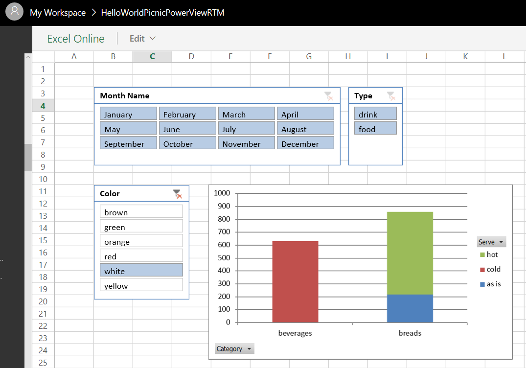
Task: Select column A header
Action: tap(74, 57)
